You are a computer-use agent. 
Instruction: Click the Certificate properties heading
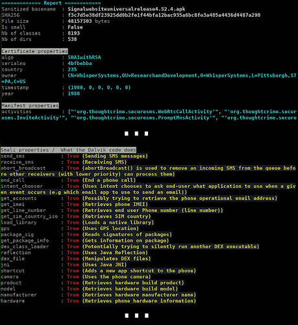pos(34,51)
